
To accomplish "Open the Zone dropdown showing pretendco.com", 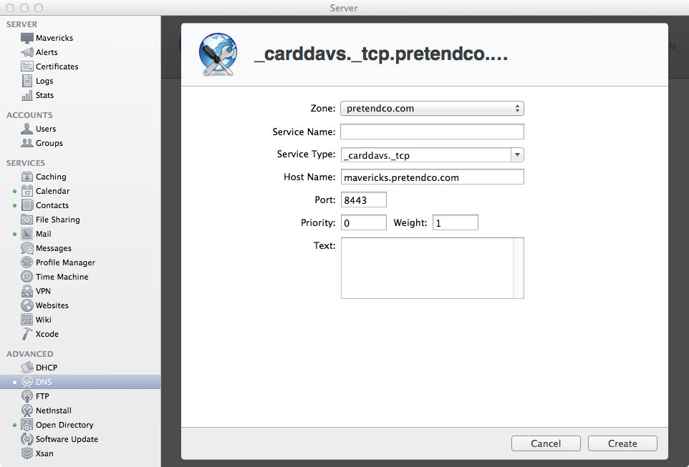I will [432, 109].
